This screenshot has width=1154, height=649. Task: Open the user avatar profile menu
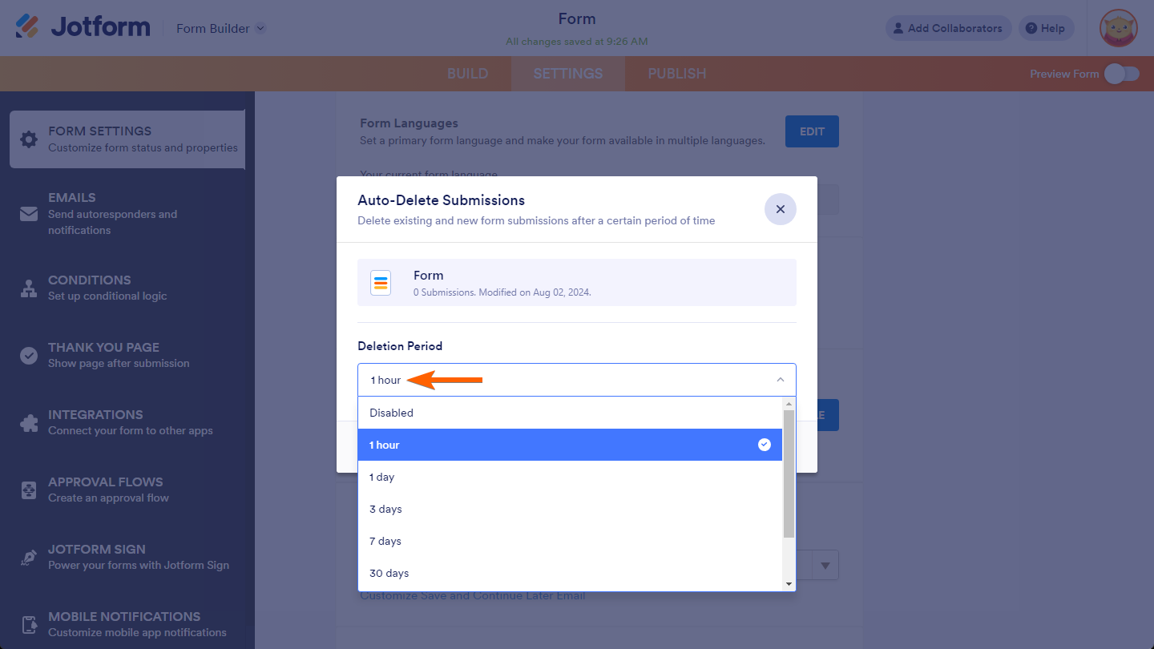pyautogui.click(x=1119, y=28)
